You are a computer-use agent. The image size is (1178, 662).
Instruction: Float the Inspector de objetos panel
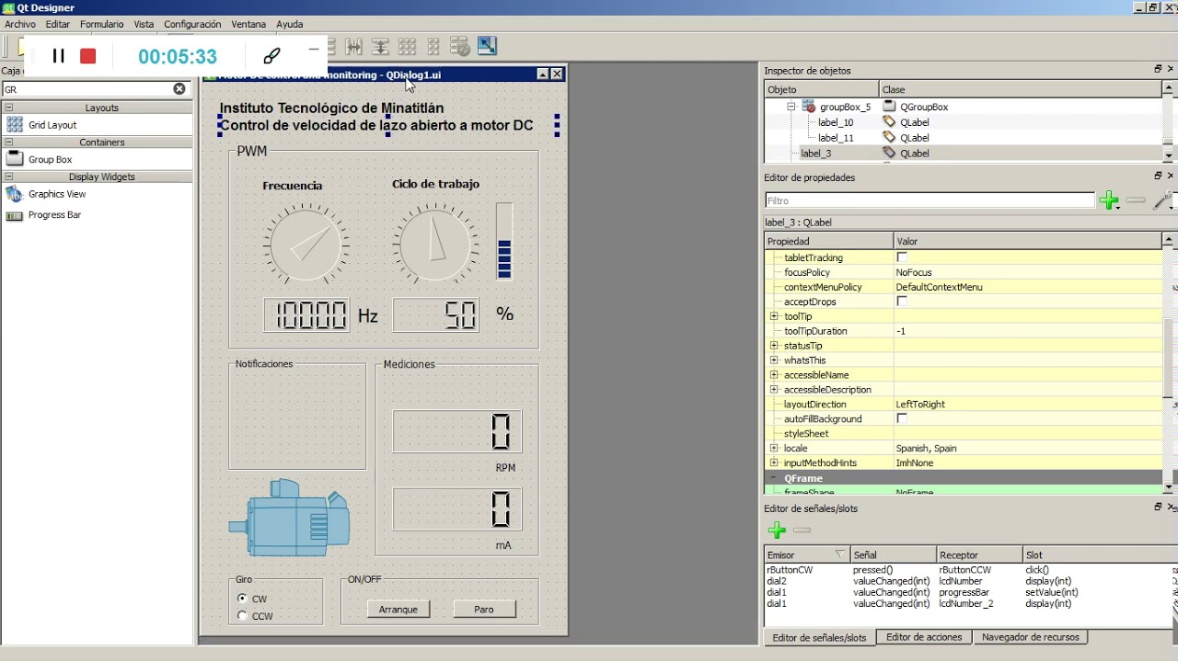click(1158, 69)
